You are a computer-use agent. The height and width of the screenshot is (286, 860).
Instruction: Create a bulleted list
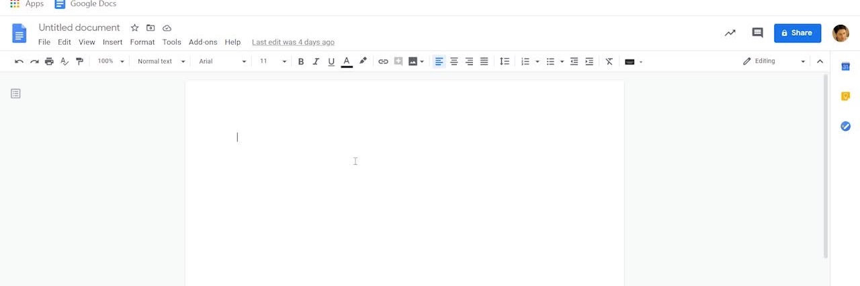click(x=550, y=62)
